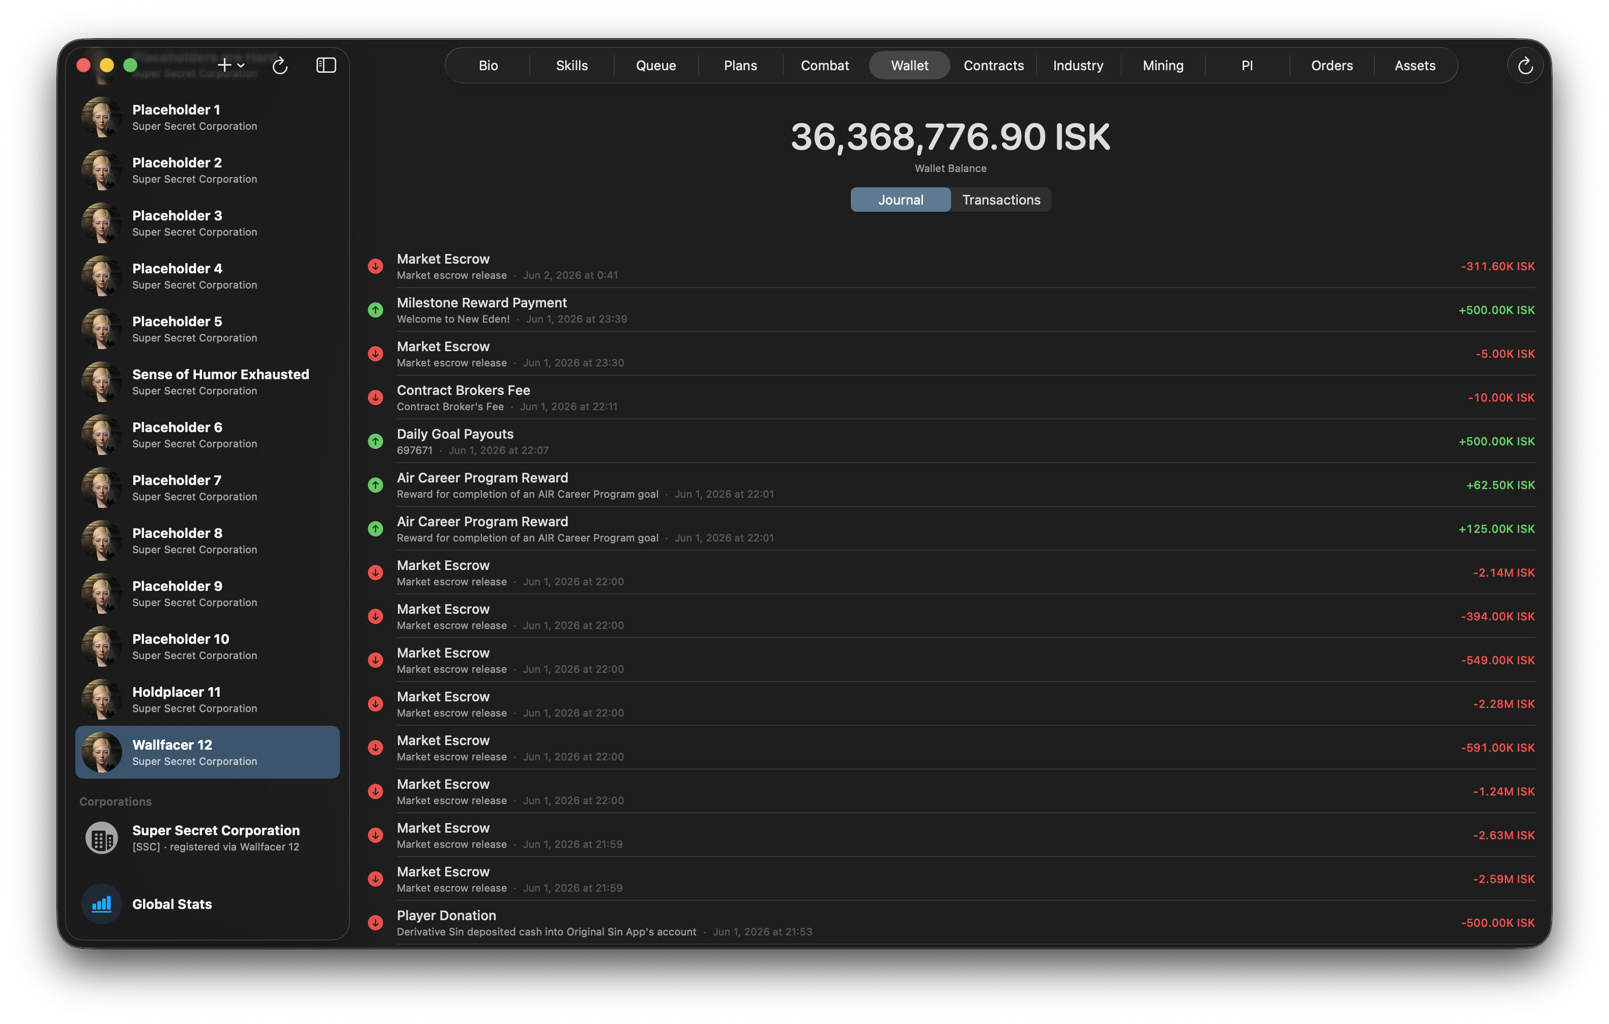This screenshot has width=1609, height=1024.
Task: Click green arrow icon on +125.00K Air Career reward
Action: [376, 529]
